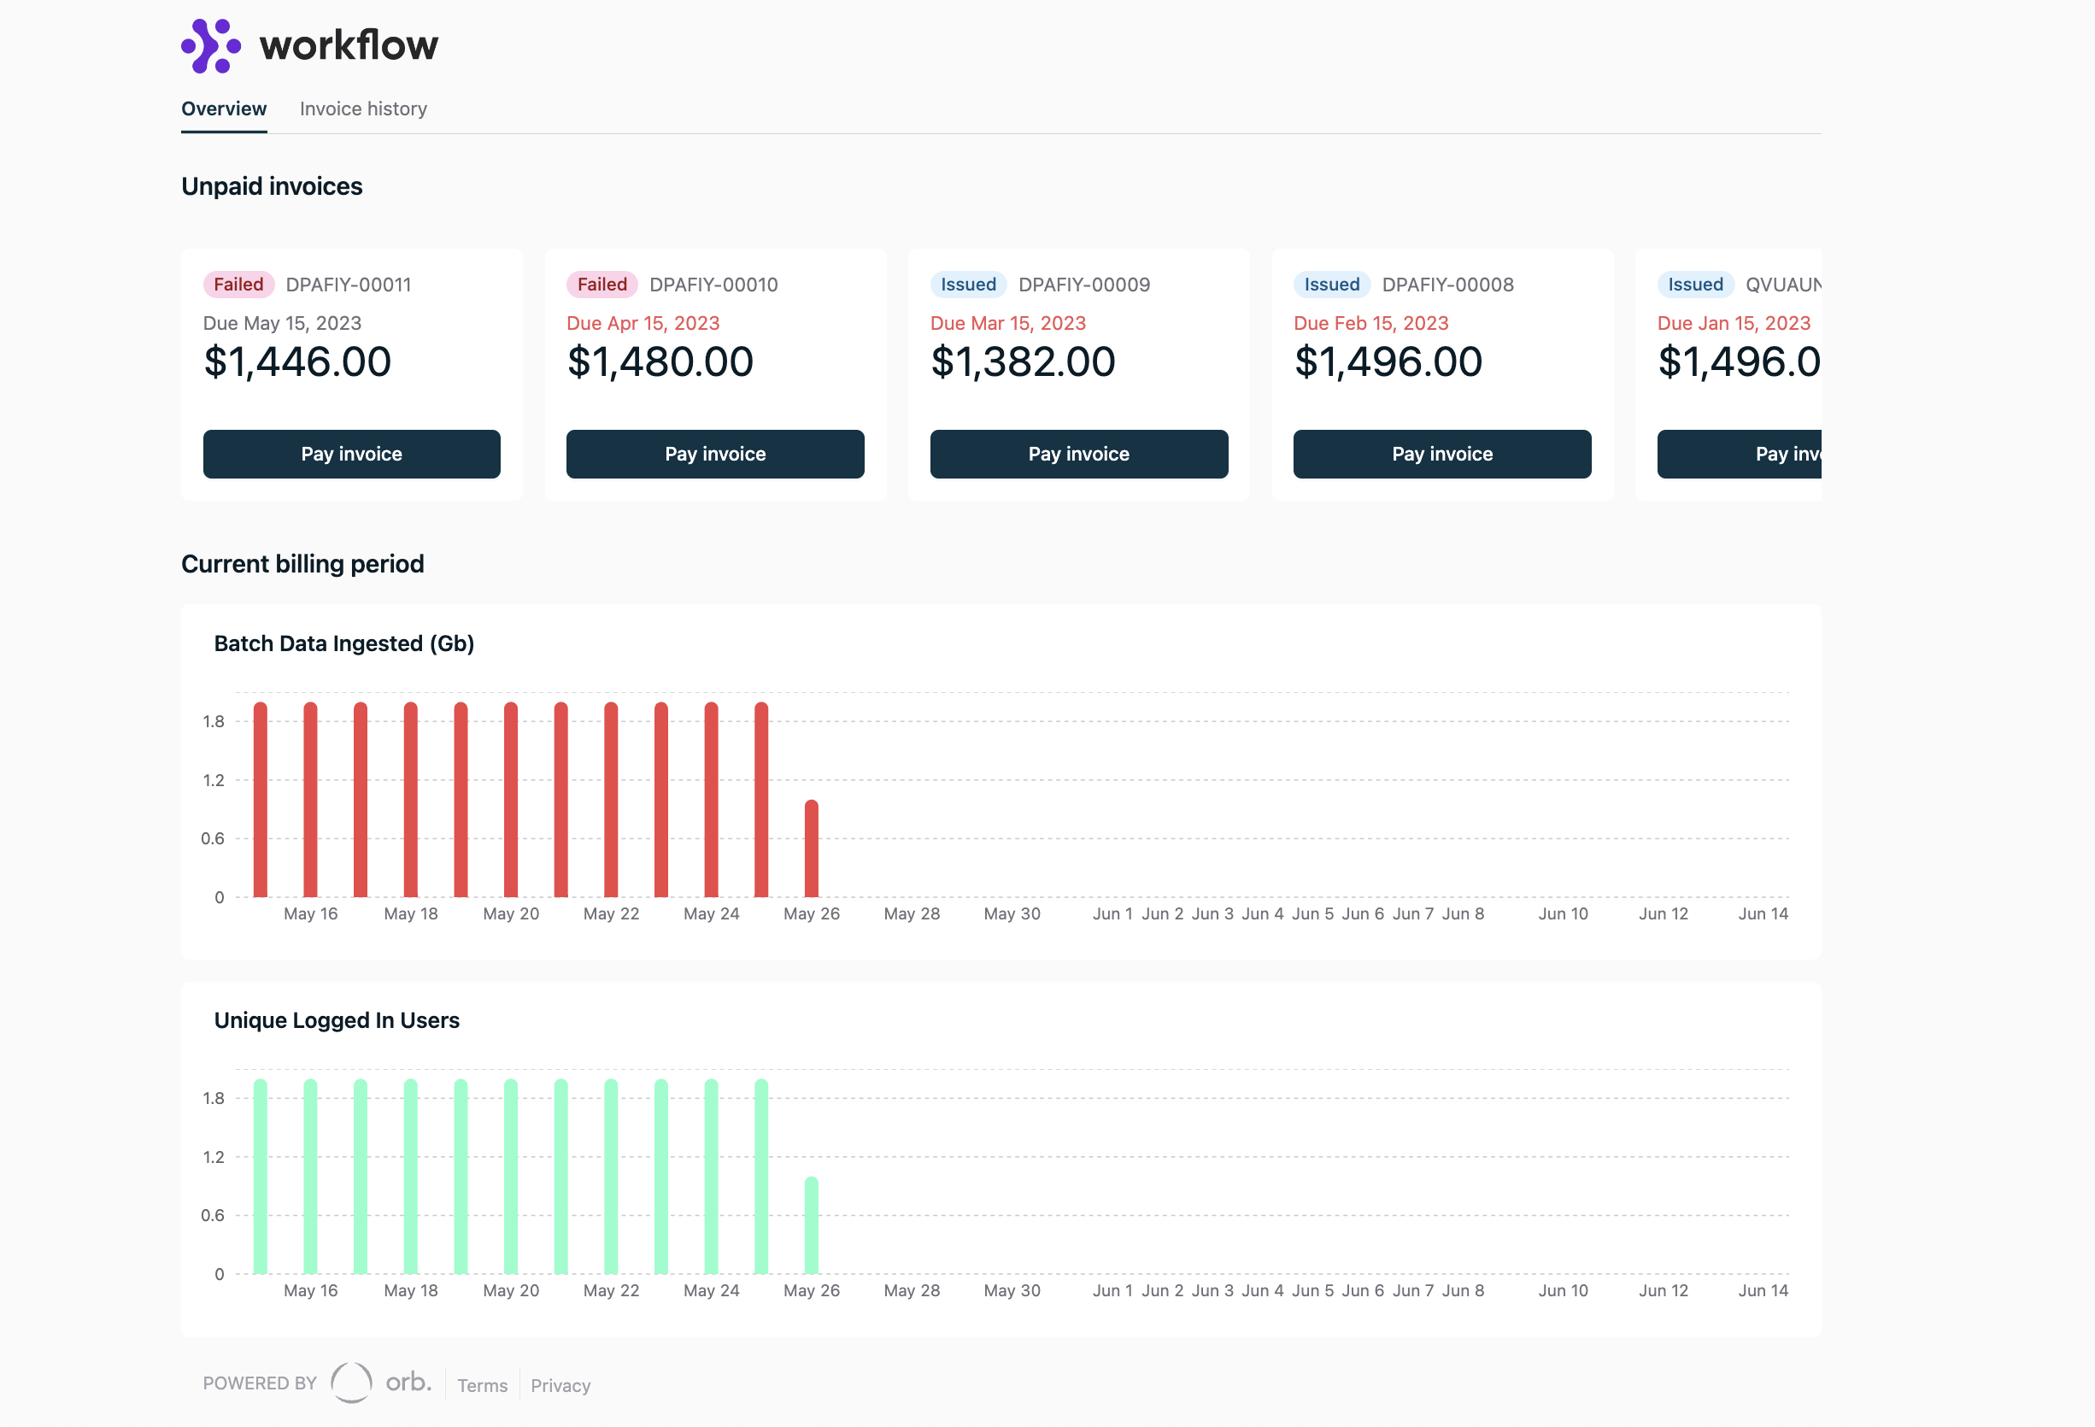Click the POWERED BY footer text
The height and width of the screenshot is (1427, 2095).
pyautogui.click(x=260, y=1383)
